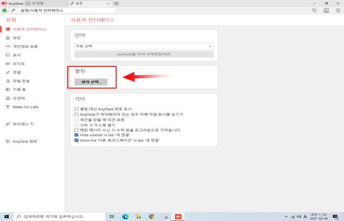344x221 pixels.
Task: Click the AnyDesk taskbar icon
Action: [178, 217]
